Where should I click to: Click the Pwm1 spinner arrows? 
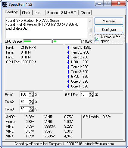pos(31,94)
